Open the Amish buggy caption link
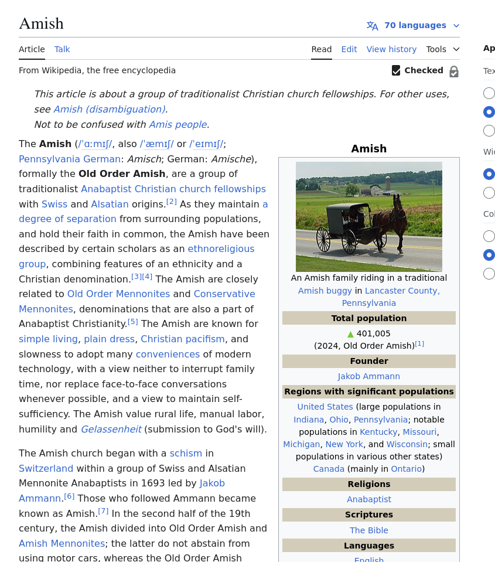Image resolution: width=495 pixels, height=562 pixels. (x=325, y=291)
